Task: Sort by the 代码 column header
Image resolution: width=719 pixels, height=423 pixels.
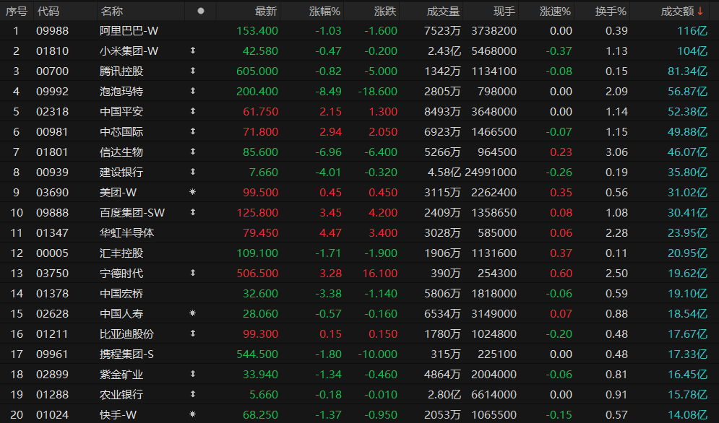Action: click(48, 11)
